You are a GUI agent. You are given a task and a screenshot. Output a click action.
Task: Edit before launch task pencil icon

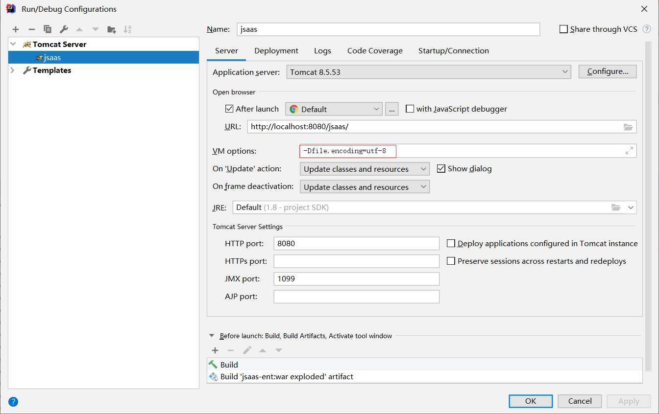[247, 350]
